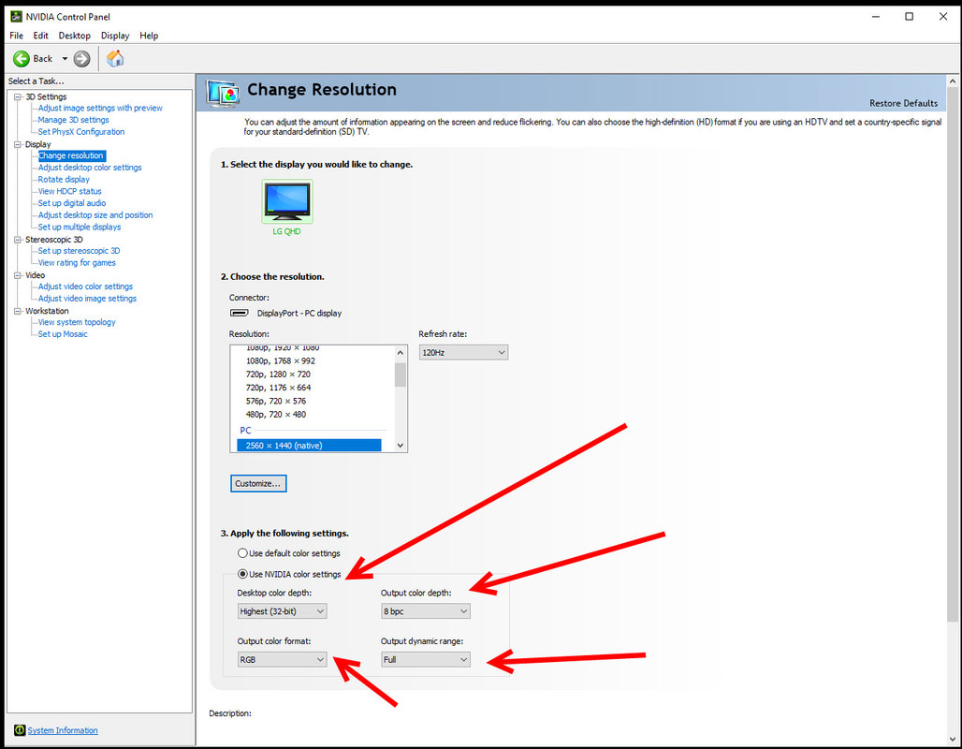Image resolution: width=962 pixels, height=749 pixels.
Task: Select Use NVIDIA color settings radio
Action: pos(242,574)
